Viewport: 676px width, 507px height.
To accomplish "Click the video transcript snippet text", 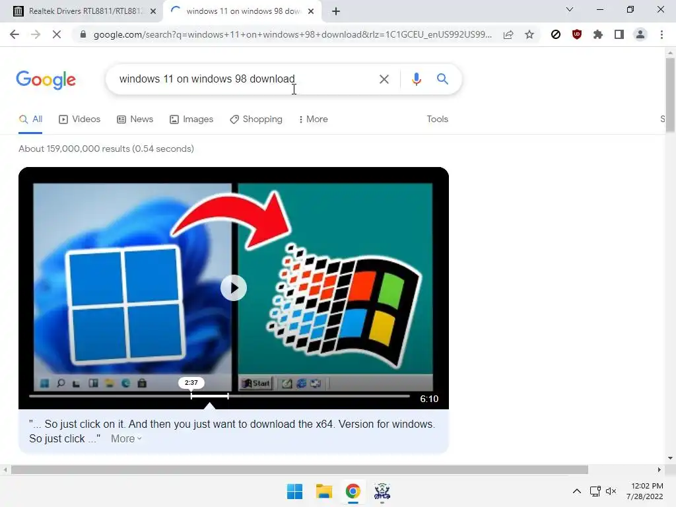I will pos(232,431).
